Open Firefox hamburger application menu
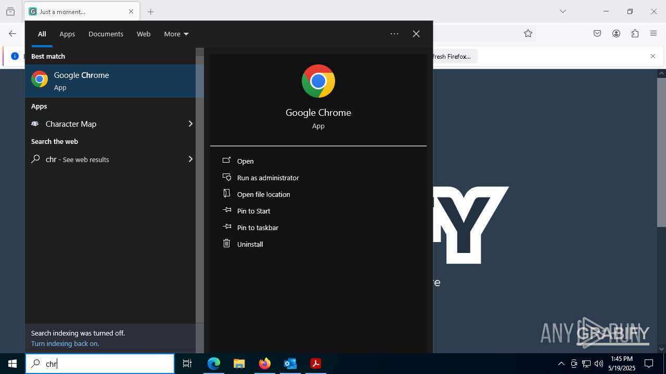Screen dimensions: 666x374 point(654,34)
